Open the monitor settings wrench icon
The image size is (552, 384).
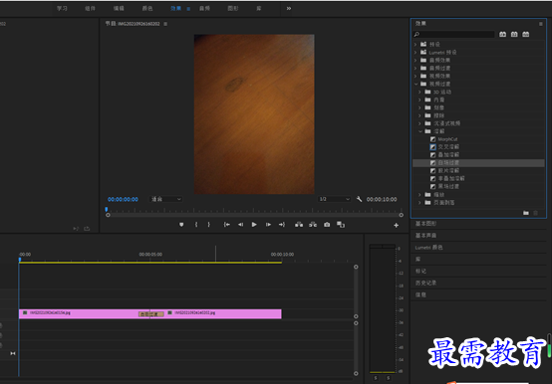(x=359, y=199)
